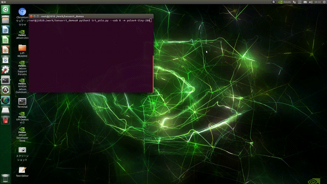Launch LibreOffice Writer from the launcher
The image size is (327, 184).
(5, 30)
